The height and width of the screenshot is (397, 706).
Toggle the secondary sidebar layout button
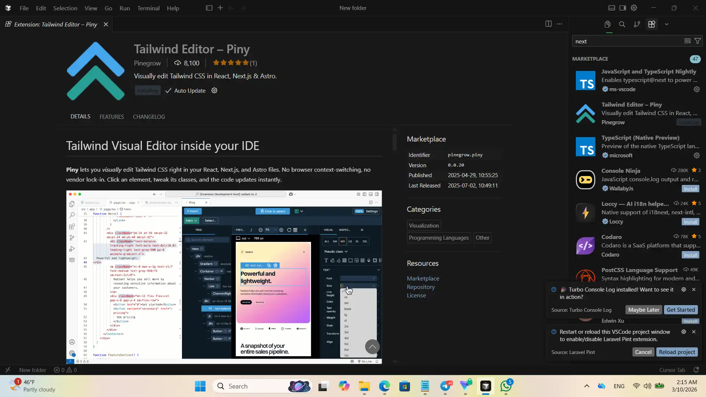(623, 8)
